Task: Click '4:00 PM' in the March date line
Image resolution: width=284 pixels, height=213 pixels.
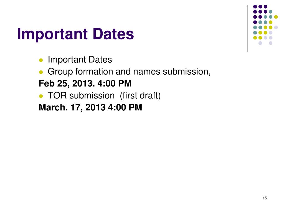Action: (x=125, y=107)
